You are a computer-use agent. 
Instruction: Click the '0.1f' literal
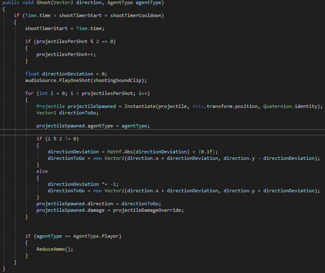click(206, 152)
